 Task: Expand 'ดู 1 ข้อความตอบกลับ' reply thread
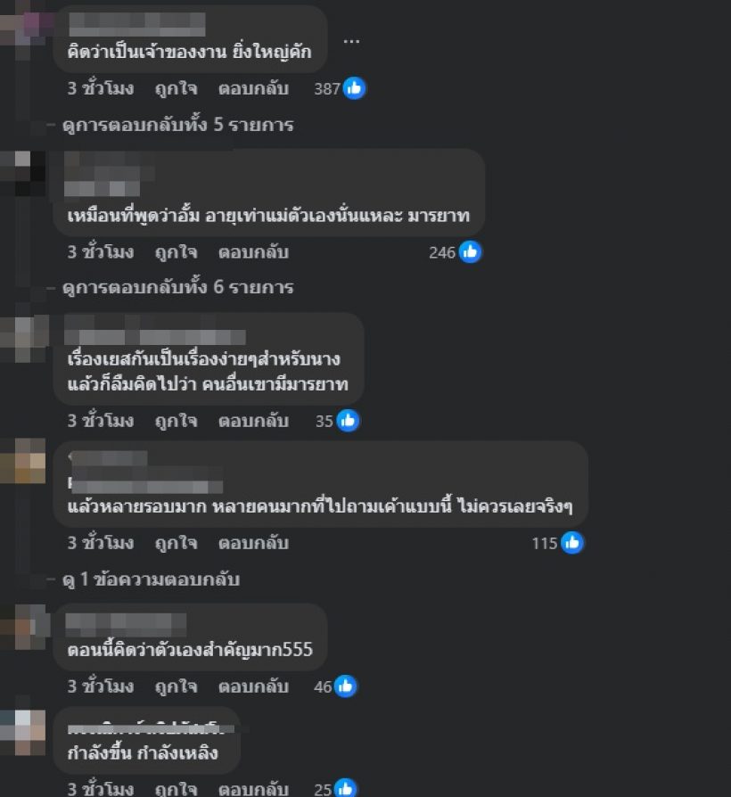151,579
